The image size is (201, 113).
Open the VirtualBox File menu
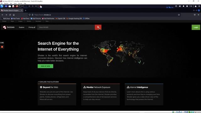pos(2,3)
